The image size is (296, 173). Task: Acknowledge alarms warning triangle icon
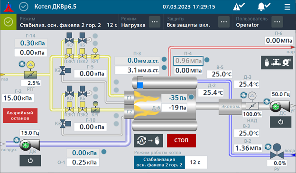(x=239, y=7)
